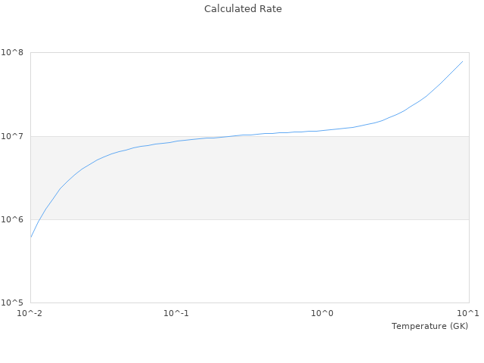Click the "Calculated Rate" chart title

[242, 9]
